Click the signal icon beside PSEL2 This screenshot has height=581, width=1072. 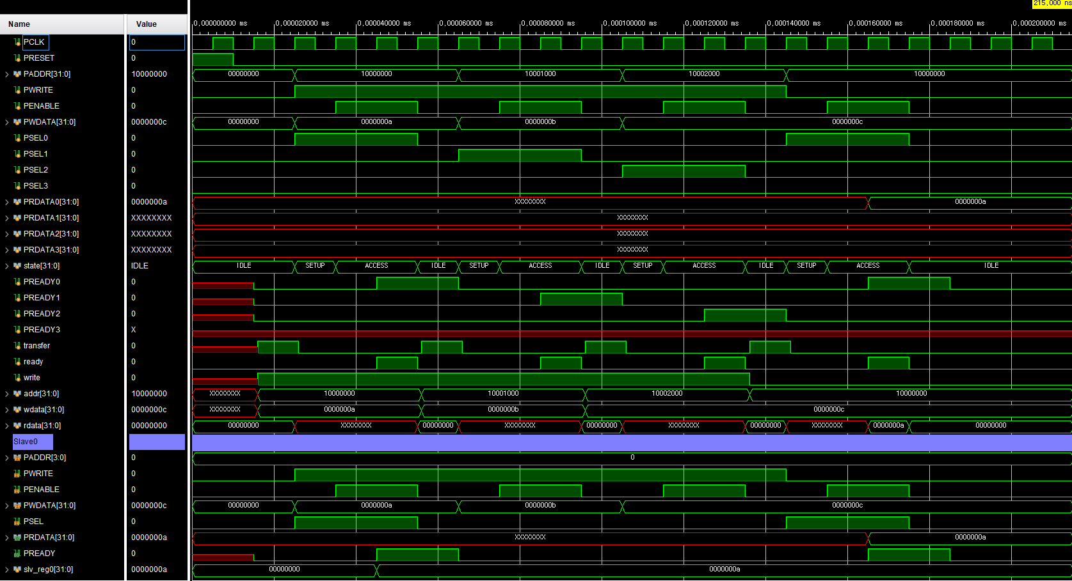pyautogui.click(x=17, y=170)
